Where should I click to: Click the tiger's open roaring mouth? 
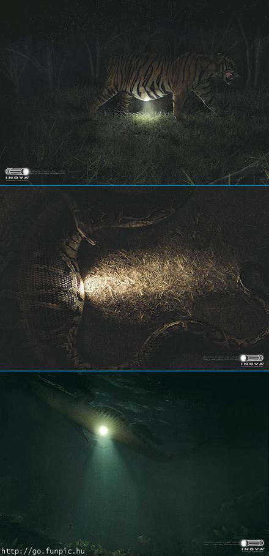click(229, 75)
